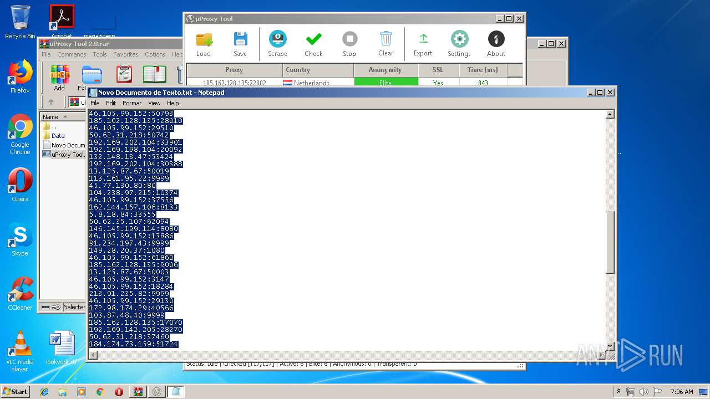
Task: Open Notepad Edit menu
Action: (x=111, y=103)
